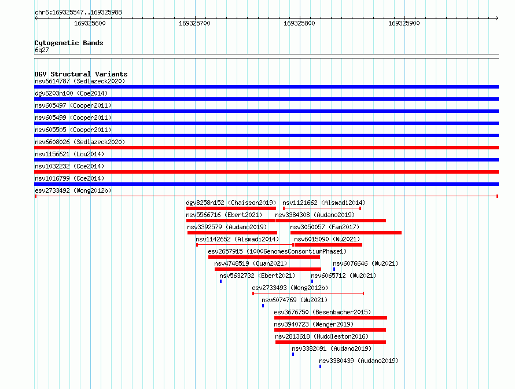Open the nsv3382091 (Audano2019) label

(x=332, y=348)
